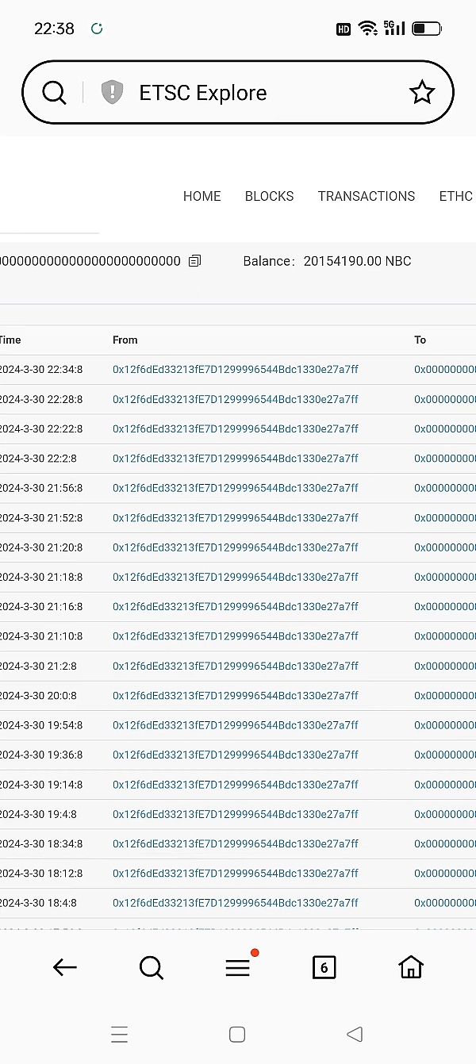Tap the security shield warning icon
The image size is (476, 1064).
click(112, 93)
